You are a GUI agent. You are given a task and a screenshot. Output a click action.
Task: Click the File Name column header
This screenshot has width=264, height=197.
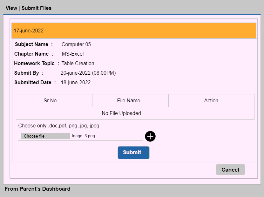[130, 100]
